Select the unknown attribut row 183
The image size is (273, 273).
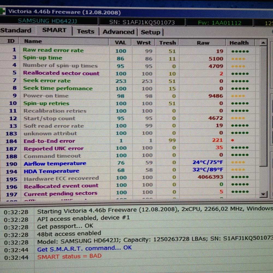tap(130, 133)
